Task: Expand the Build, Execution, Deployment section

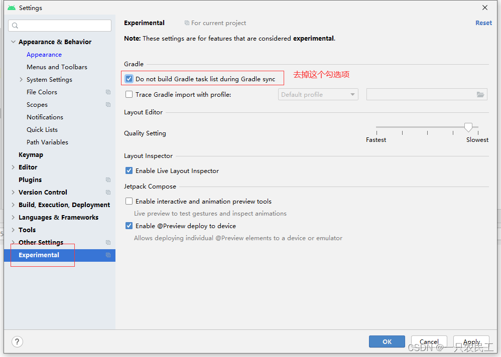Action: coord(13,205)
